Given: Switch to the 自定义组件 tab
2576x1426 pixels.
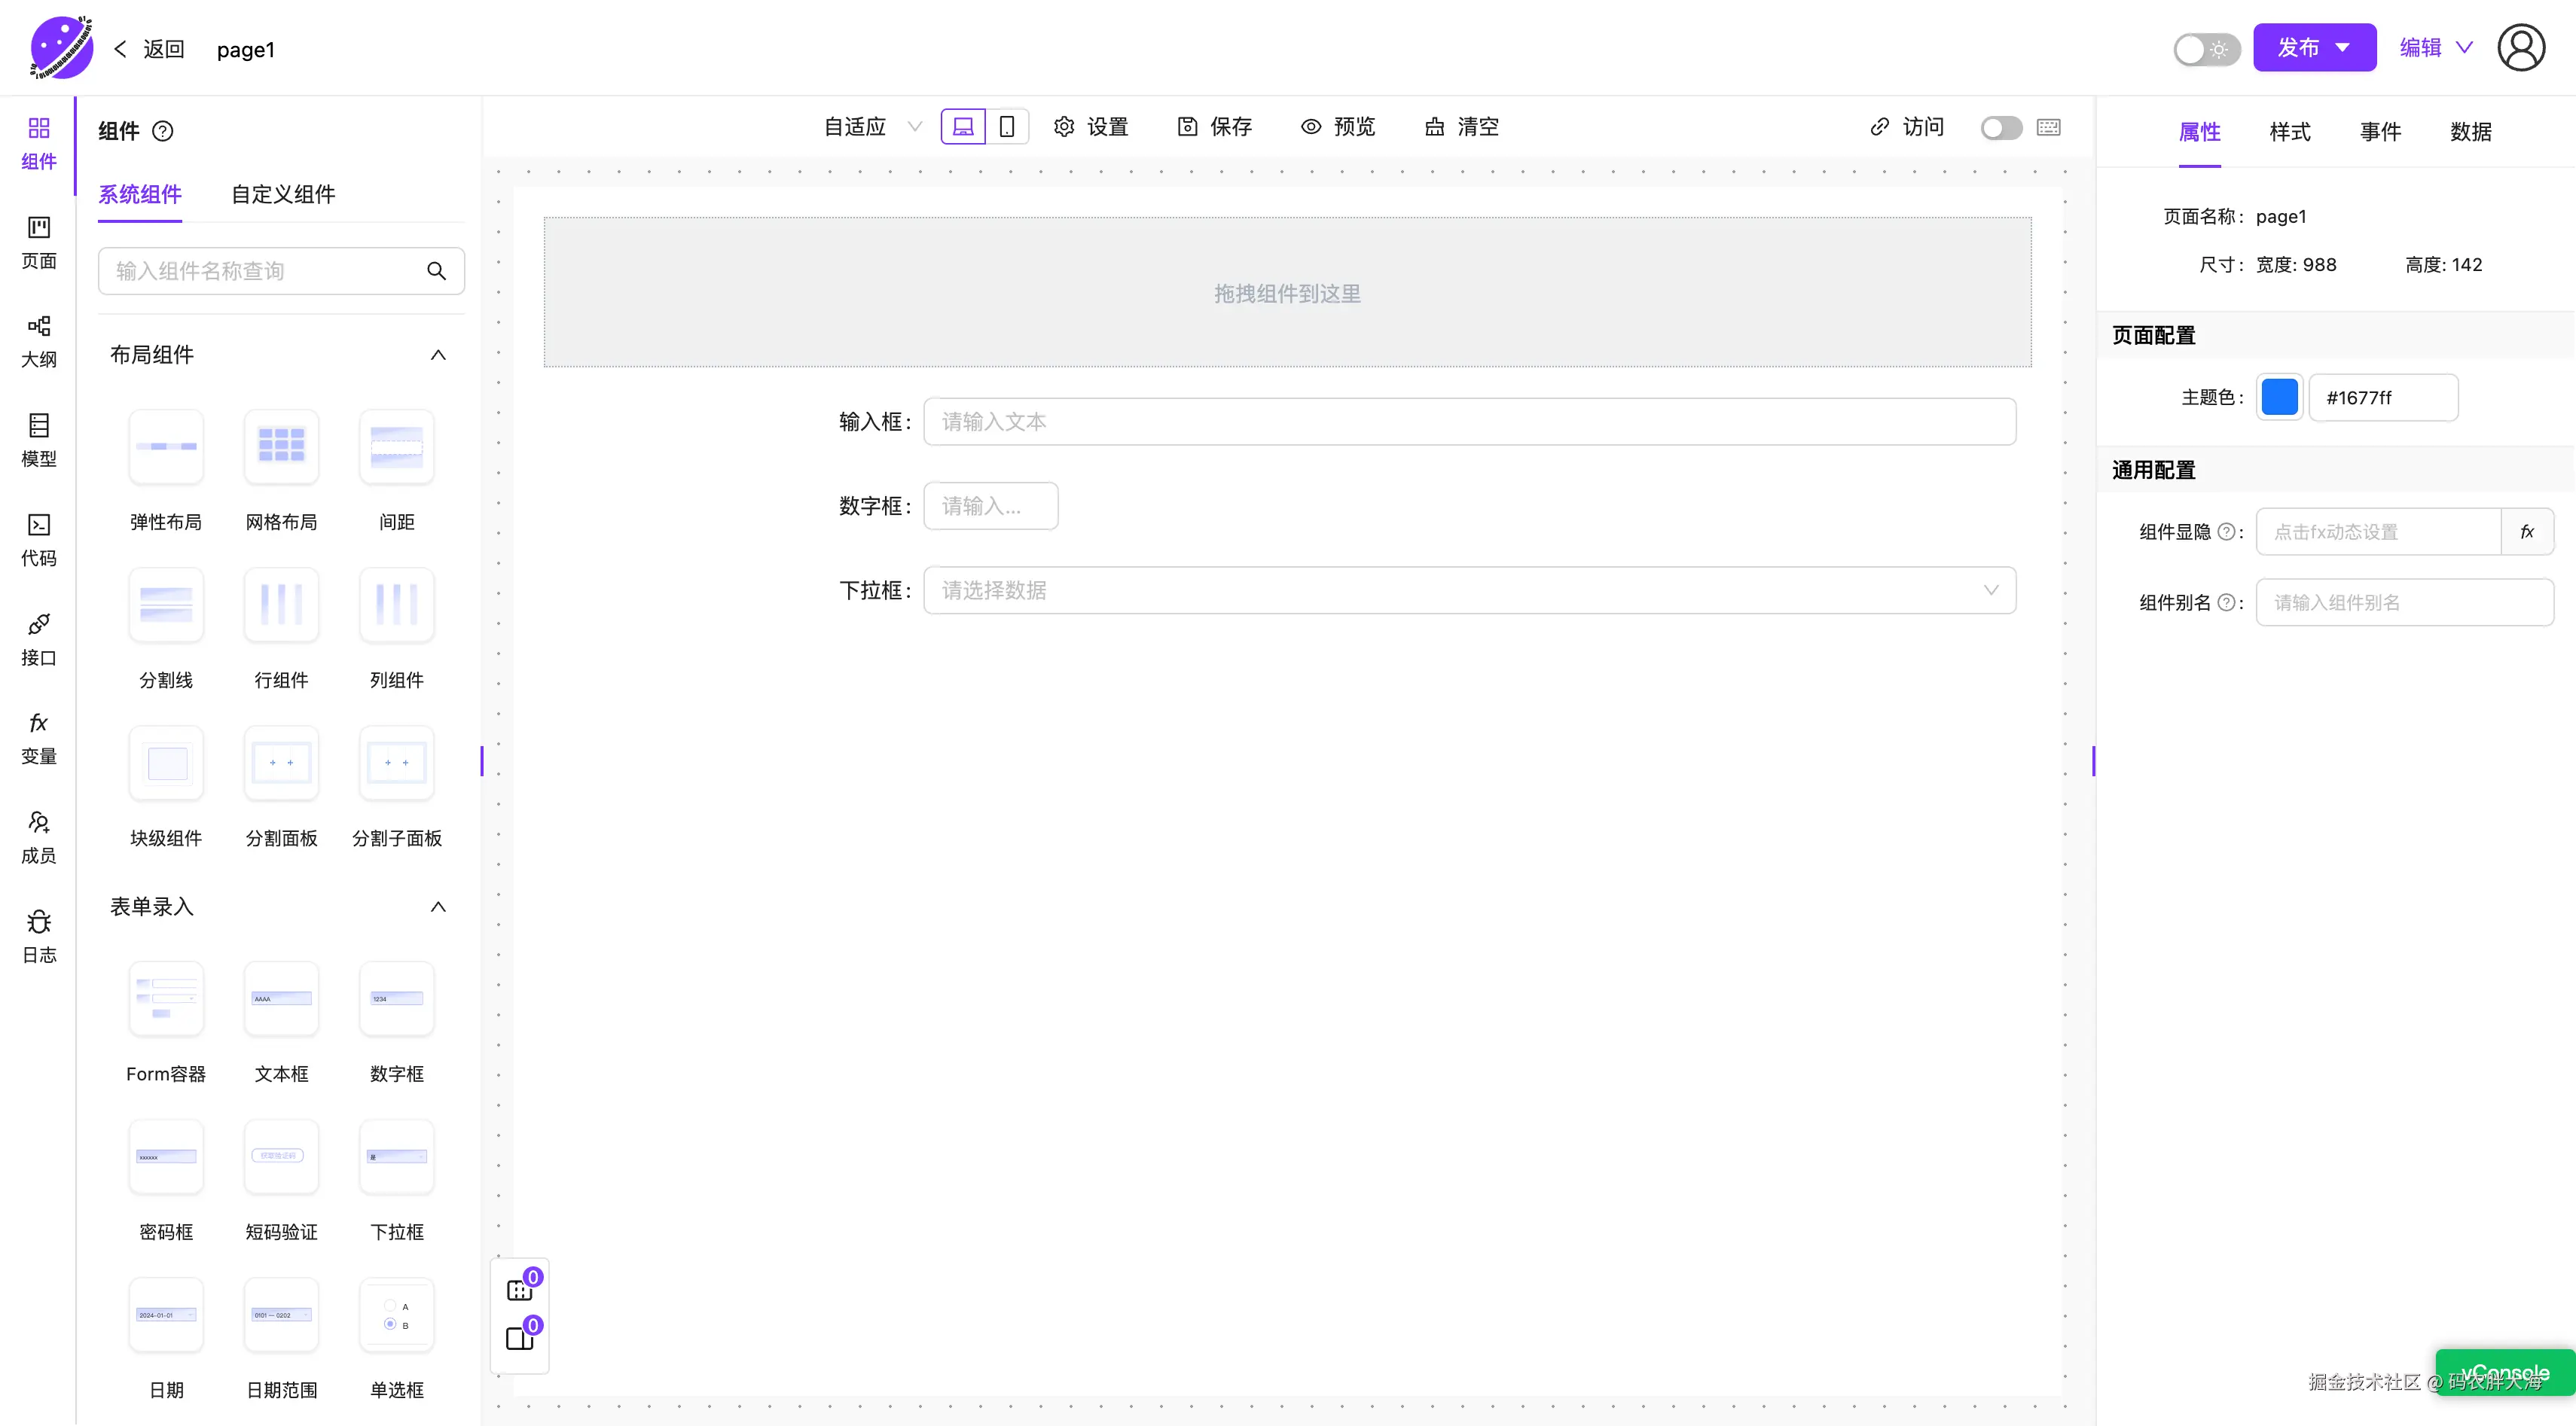Looking at the screenshot, I should pyautogui.click(x=283, y=193).
